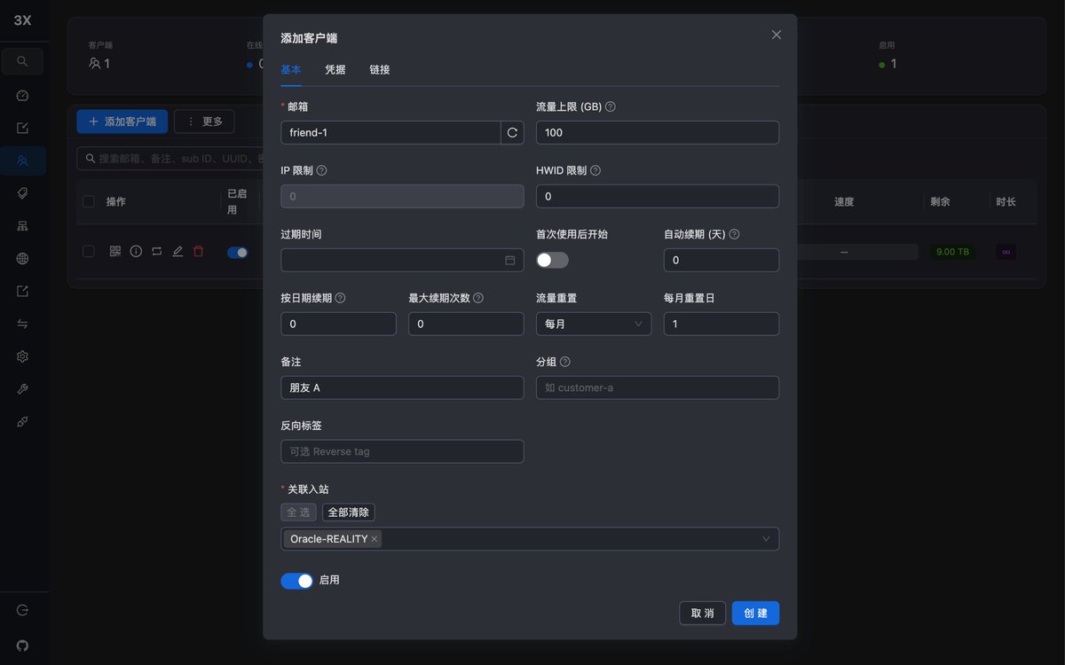Click the 9.00 TB remaining badge

[x=952, y=252]
